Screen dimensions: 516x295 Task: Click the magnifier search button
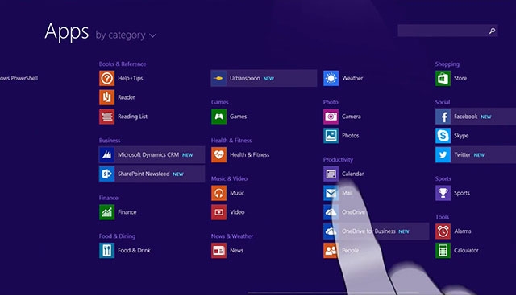pyautogui.click(x=492, y=31)
